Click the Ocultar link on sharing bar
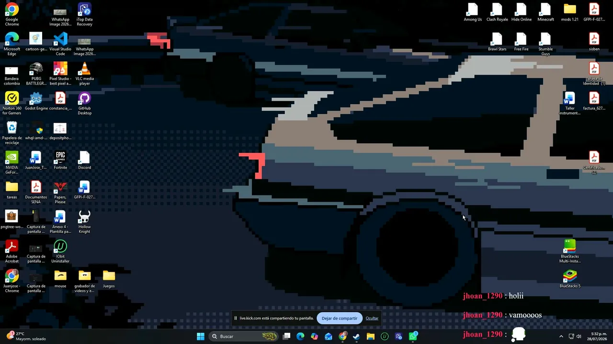The height and width of the screenshot is (344, 613). coord(372,318)
